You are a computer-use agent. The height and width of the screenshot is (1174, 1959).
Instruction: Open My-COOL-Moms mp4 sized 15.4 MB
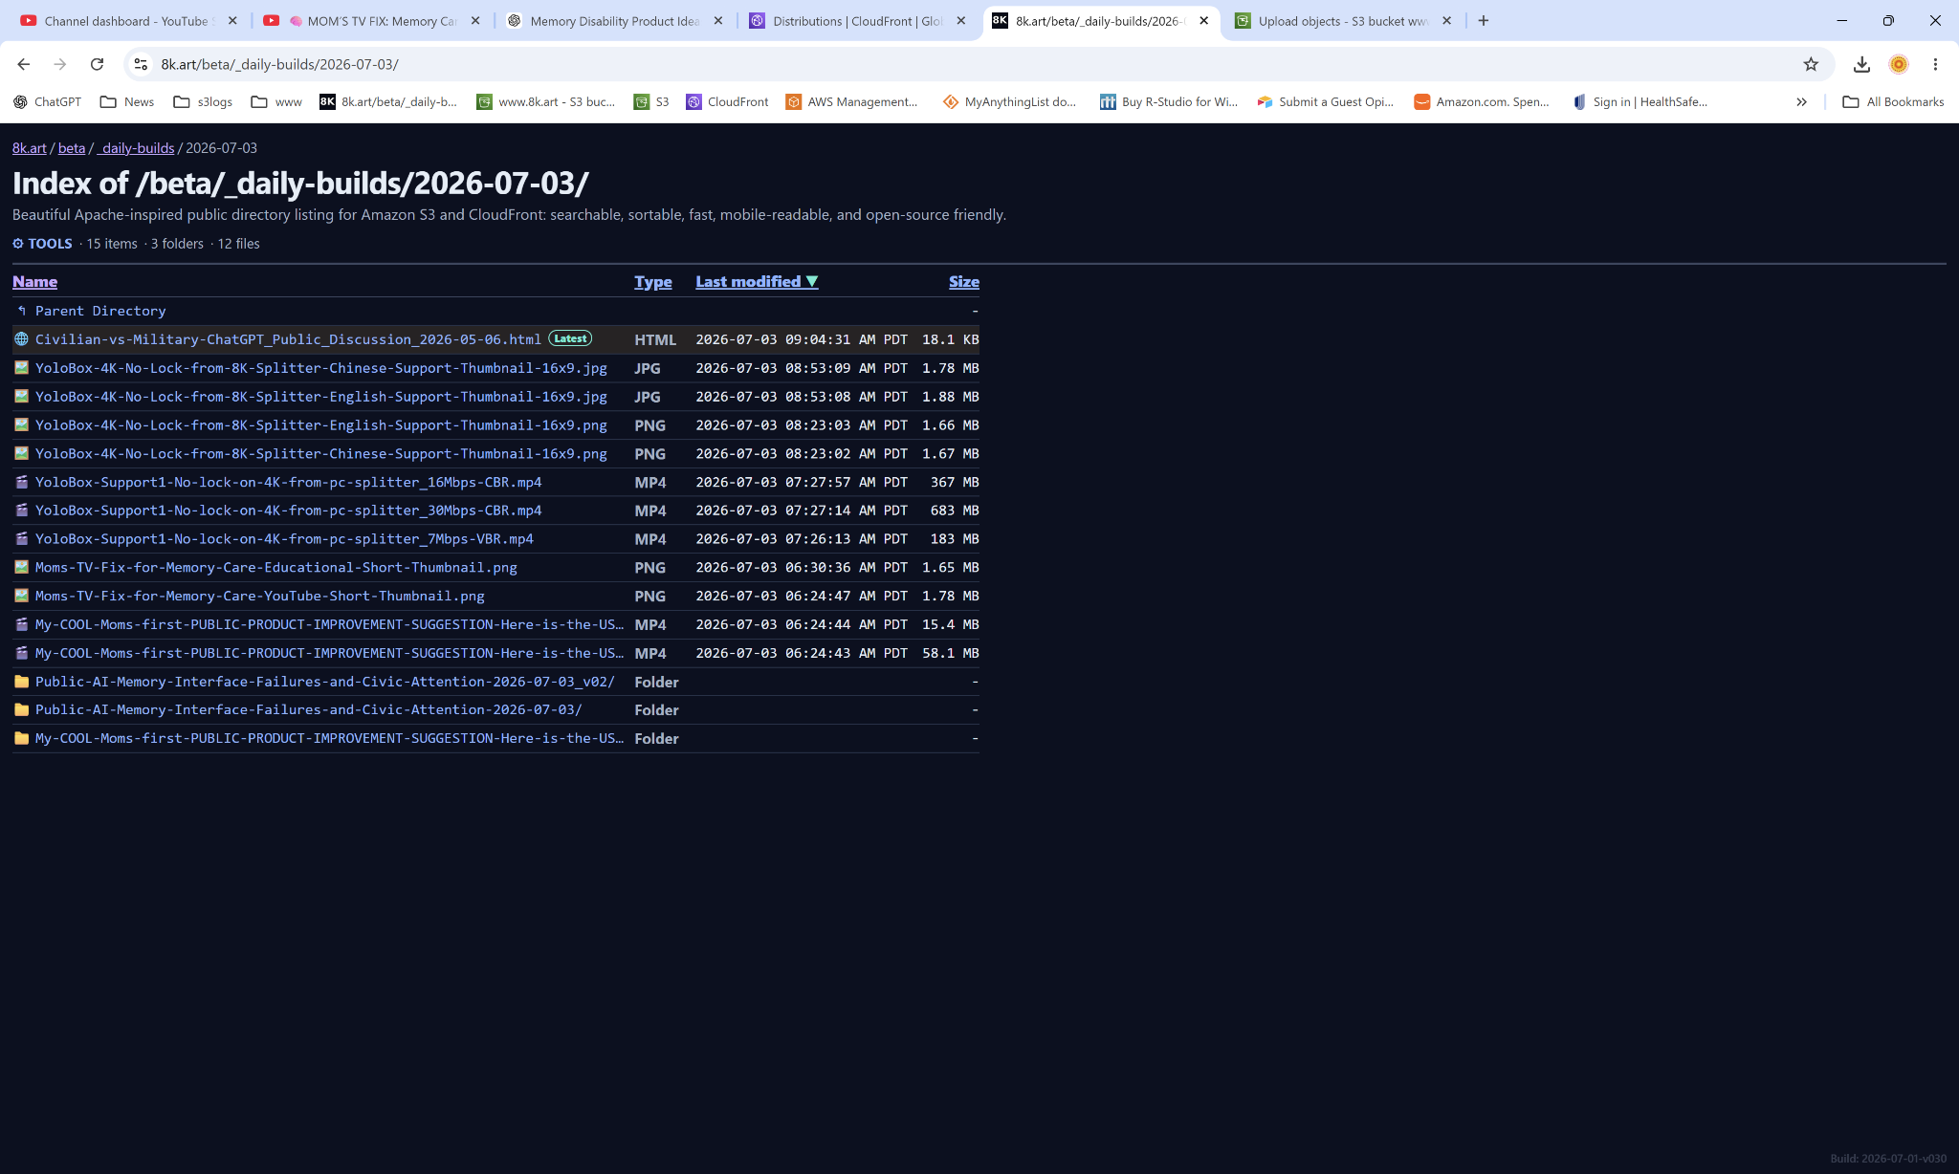coord(329,624)
